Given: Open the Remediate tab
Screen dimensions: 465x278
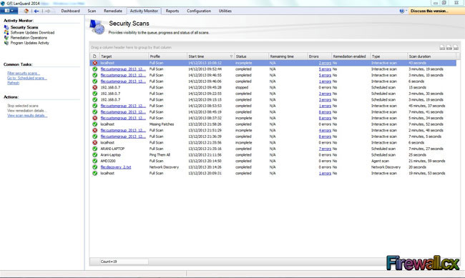Looking at the screenshot, I should click(x=113, y=11).
